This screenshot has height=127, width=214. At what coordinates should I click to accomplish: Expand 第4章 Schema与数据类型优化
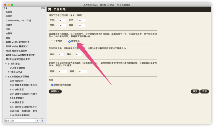coord(4,55)
